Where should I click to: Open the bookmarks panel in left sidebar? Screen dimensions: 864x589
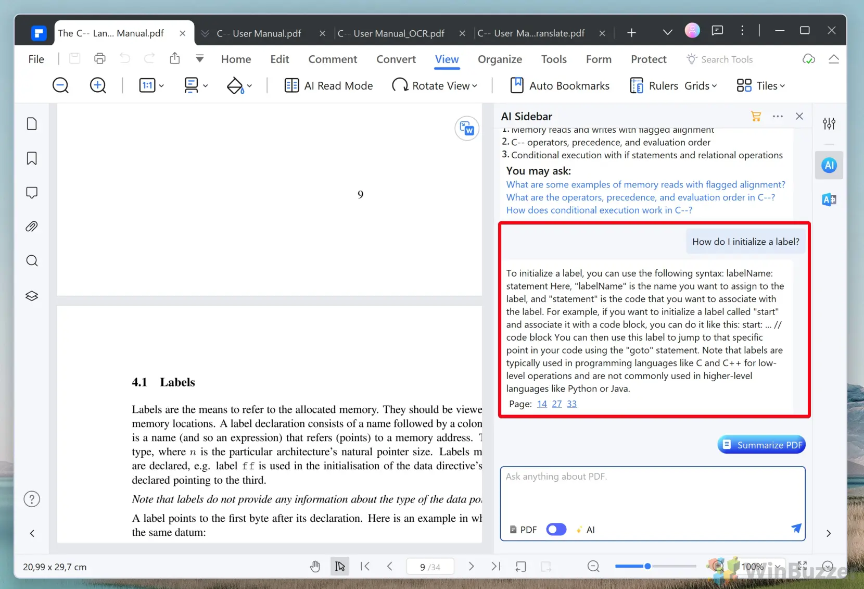(x=32, y=158)
